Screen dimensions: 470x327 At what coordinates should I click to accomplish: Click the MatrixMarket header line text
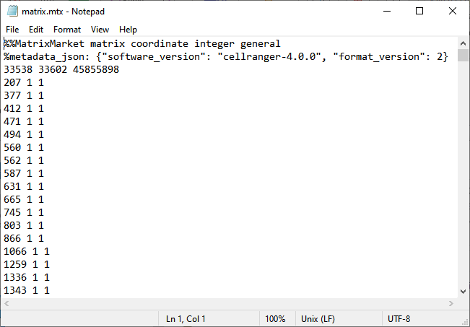(142, 44)
